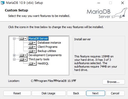Open Backup utilities feature install dropdown icon
Screen dimensions: 128x99
[x=32, y=51]
